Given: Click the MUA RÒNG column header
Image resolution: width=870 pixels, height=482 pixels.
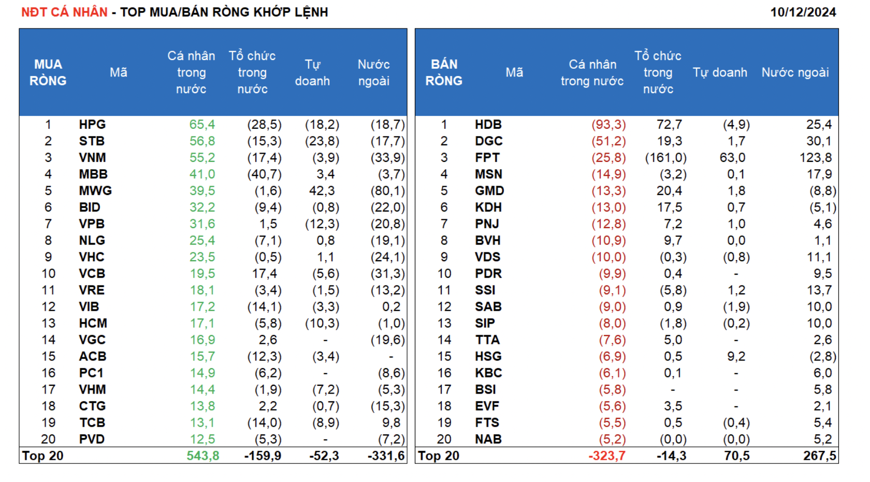Looking at the screenshot, I should [x=48, y=72].
